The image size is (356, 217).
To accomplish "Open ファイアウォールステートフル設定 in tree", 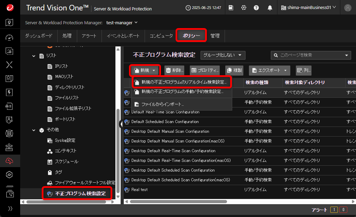I will [x=85, y=183].
